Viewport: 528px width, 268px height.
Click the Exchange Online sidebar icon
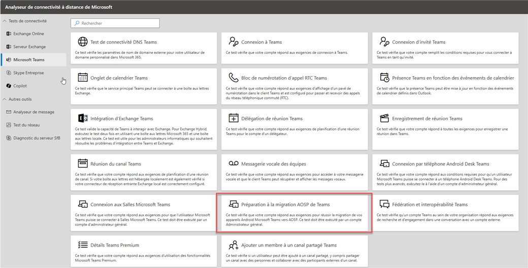9,33
